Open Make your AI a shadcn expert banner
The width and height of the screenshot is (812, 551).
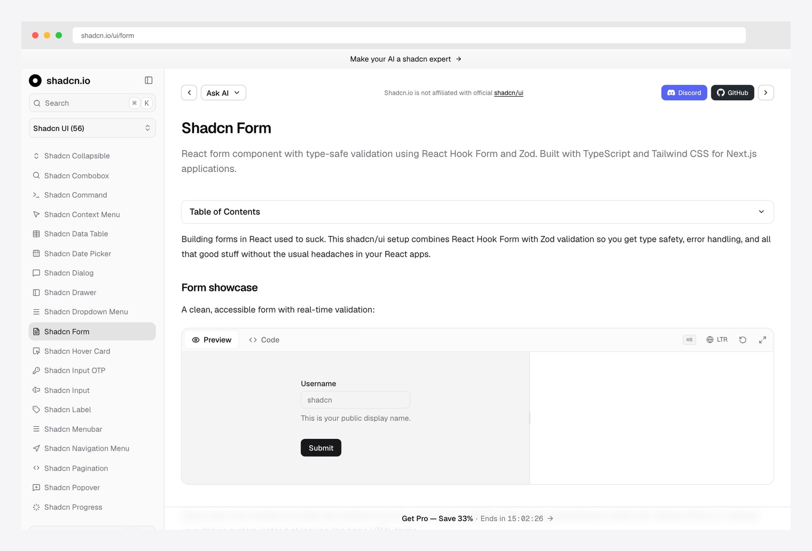coord(406,59)
